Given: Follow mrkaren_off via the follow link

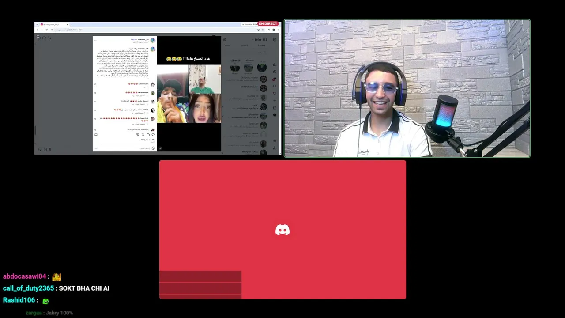Looking at the screenshot, I should [x=133, y=39].
